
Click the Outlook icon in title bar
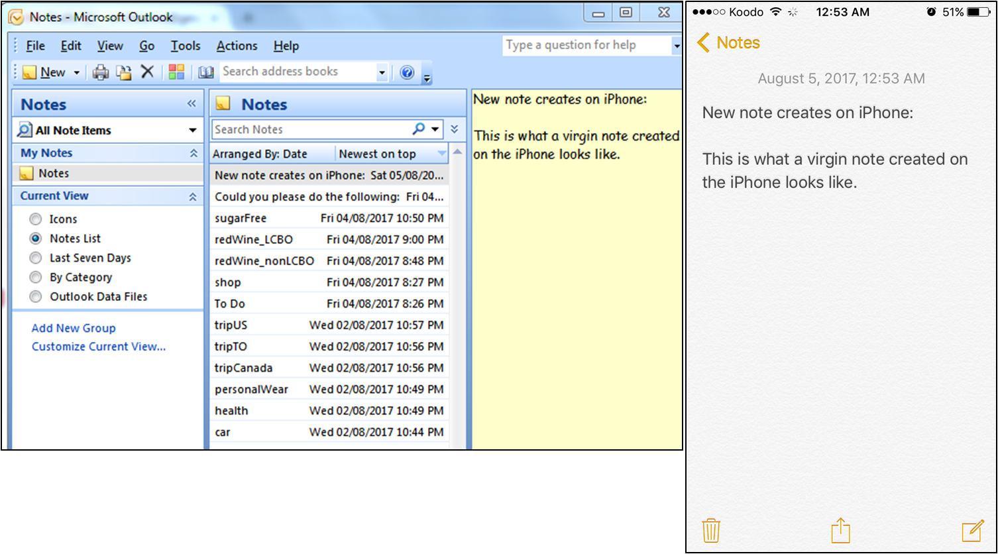15,17
